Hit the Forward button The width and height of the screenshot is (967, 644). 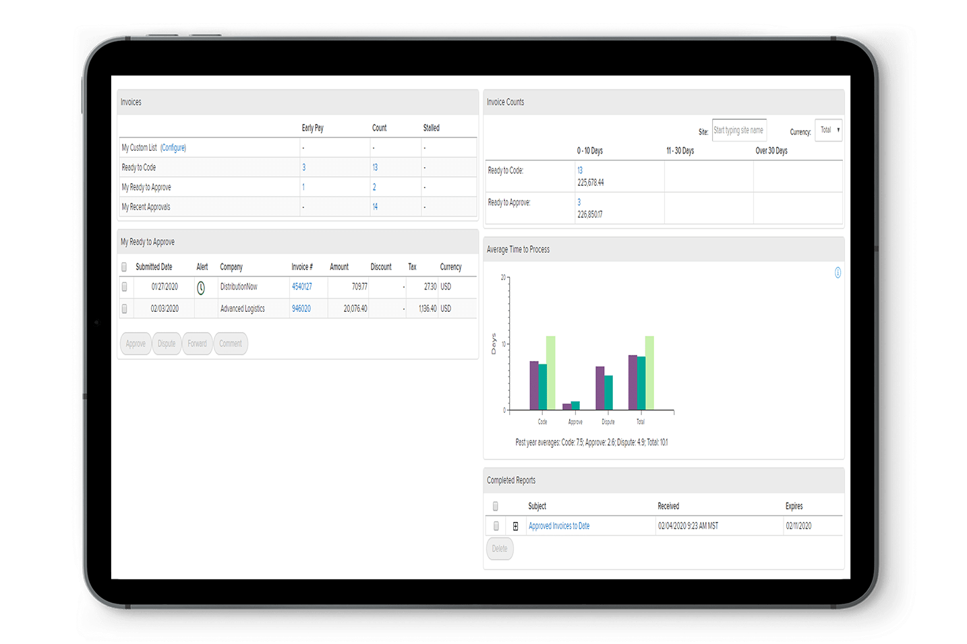pos(197,344)
